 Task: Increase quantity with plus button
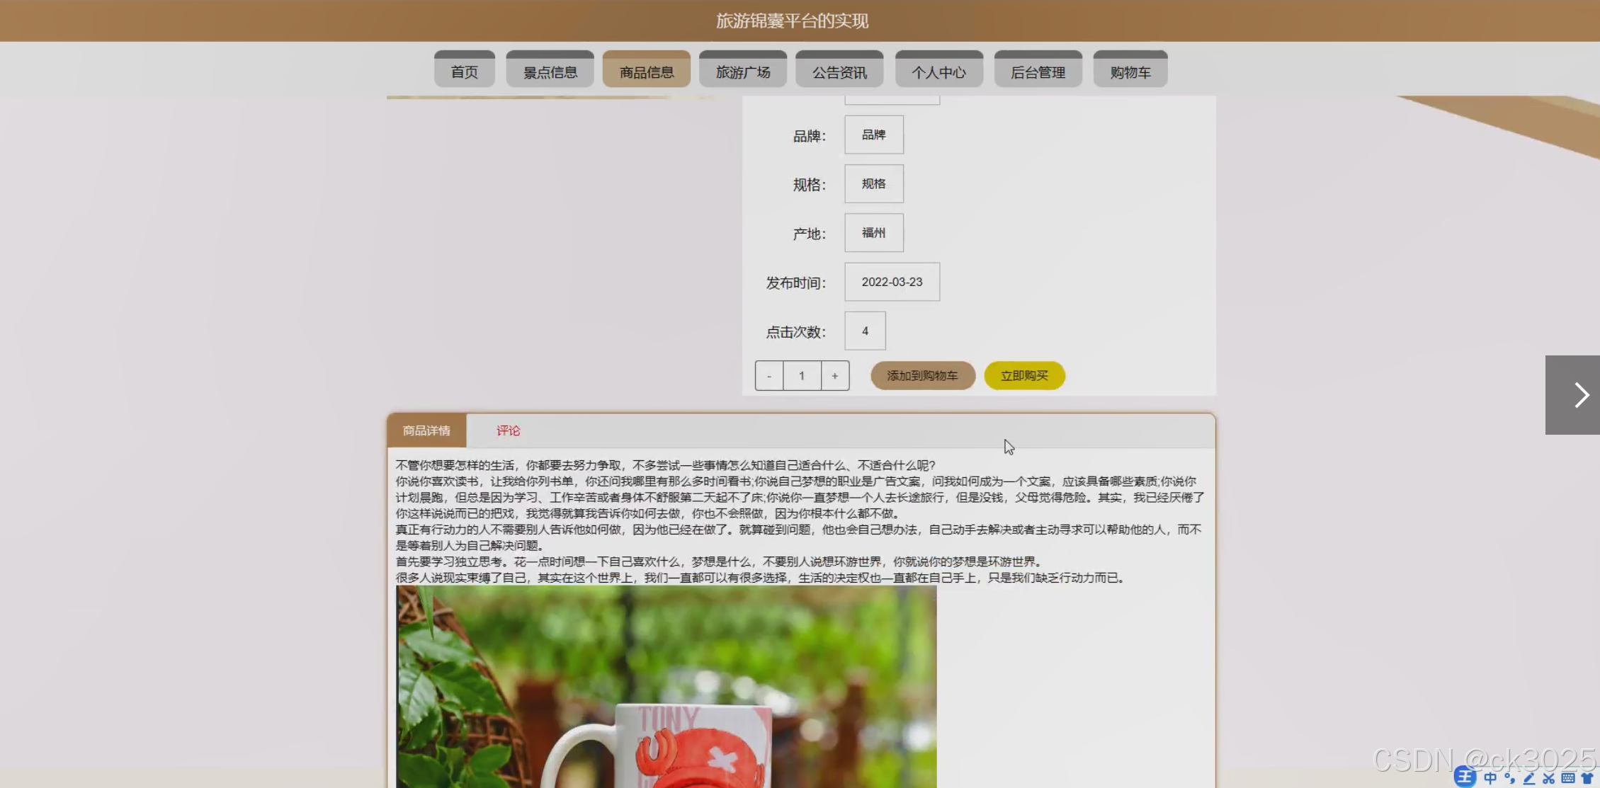tap(835, 376)
